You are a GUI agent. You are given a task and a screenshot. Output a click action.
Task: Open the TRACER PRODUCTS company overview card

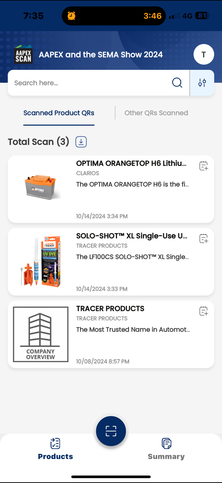pos(111,334)
